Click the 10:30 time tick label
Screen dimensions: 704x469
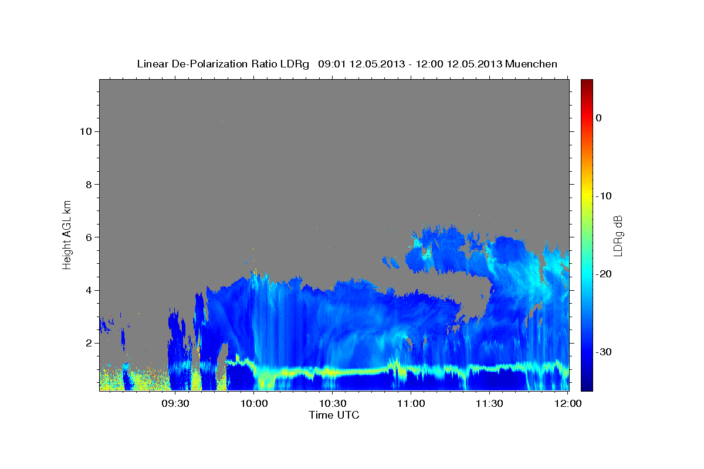click(x=332, y=403)
